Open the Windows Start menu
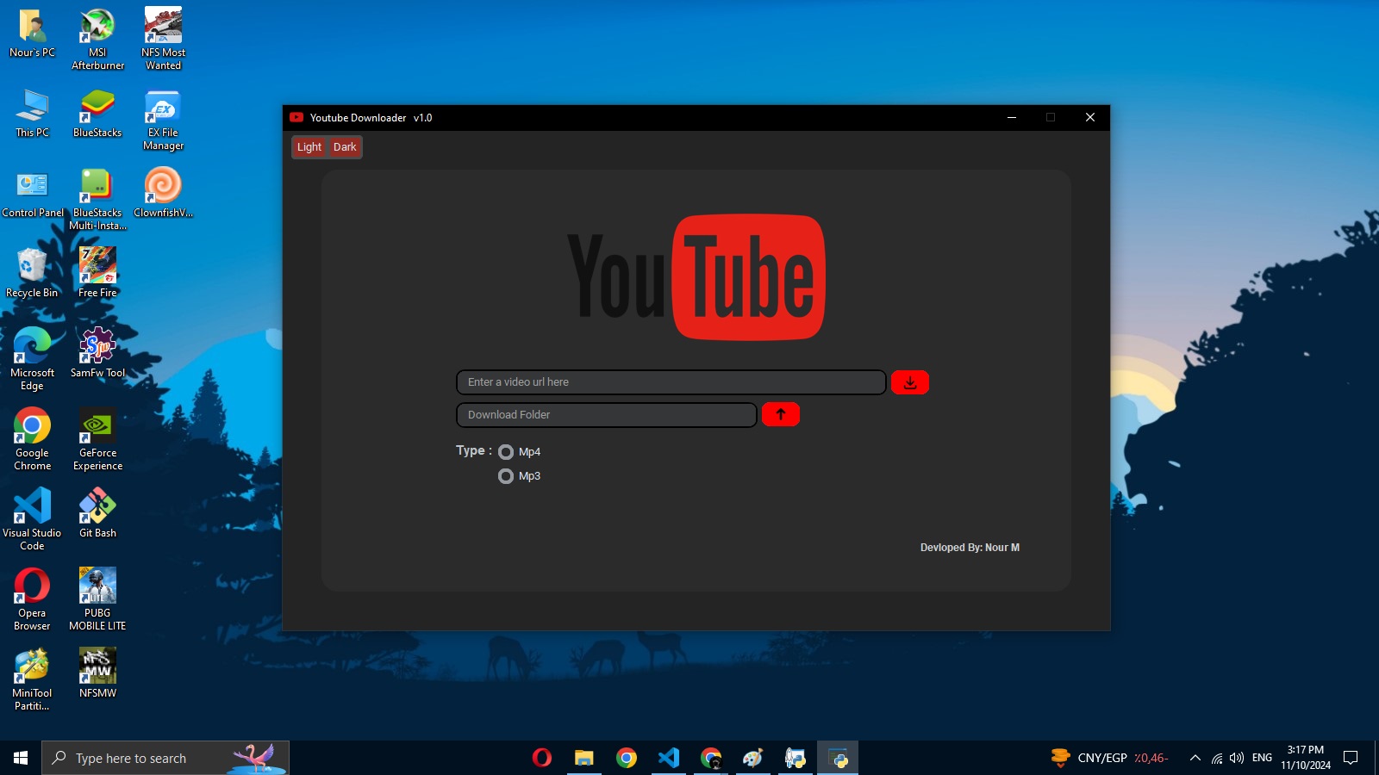The image size is (1379, 775). point(21,758)
